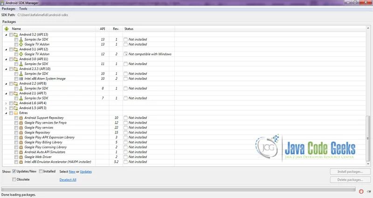373x198 pixels.
Task: Click the Intel x86 Emulator Accelerator icon
Action: (21, 162)
